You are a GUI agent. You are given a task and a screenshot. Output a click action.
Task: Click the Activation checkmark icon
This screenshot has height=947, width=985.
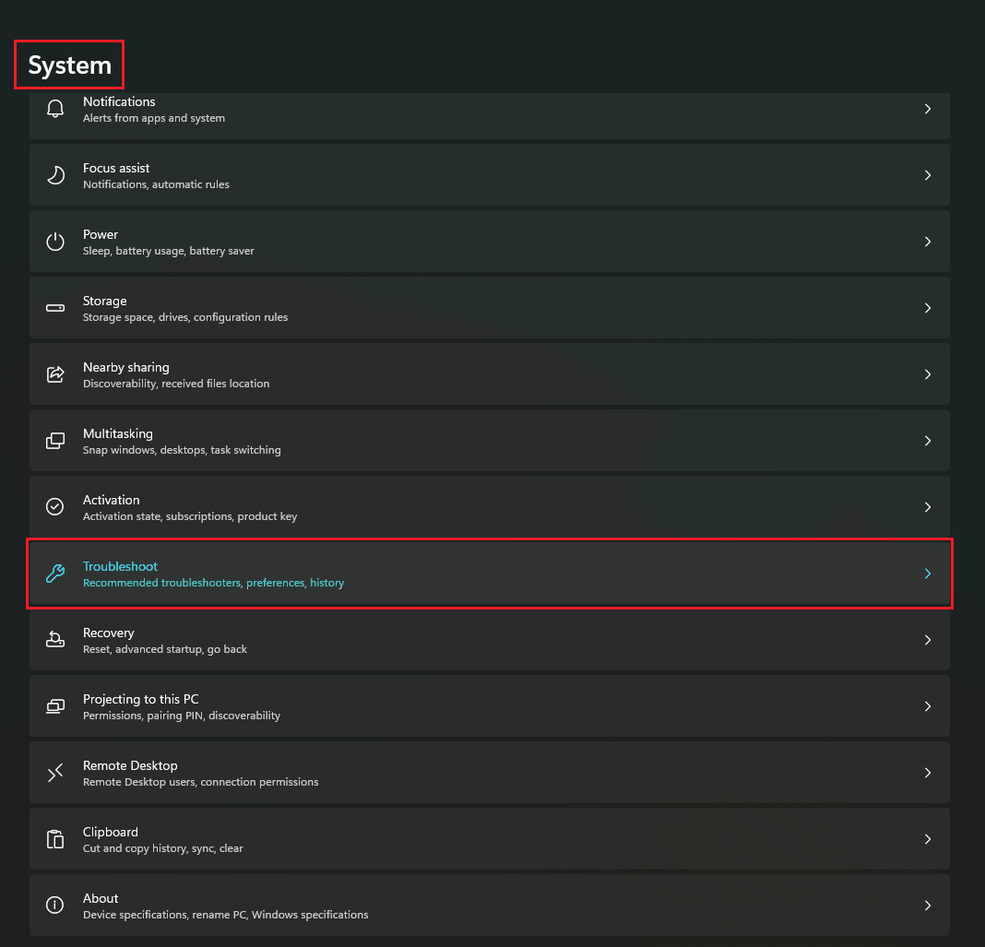coord(55,506)
